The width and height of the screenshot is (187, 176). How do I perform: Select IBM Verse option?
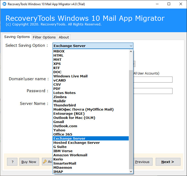(91, 151)
